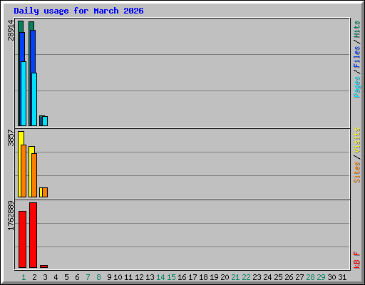The height and width of the screenshot is (285, 365).
Task: Click day label 6 on the x-axis
Action: click(x=77, y=277)
